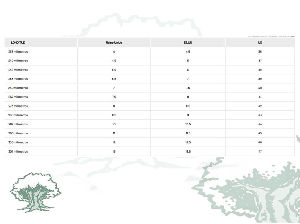Choose the 247 milímetros length cell

click(x=18, y=70)
